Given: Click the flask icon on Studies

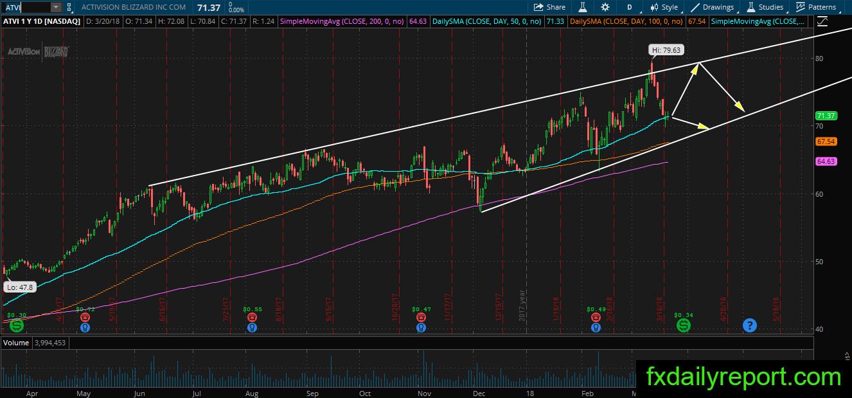Looking at the screenshot, I should [750, 7].
